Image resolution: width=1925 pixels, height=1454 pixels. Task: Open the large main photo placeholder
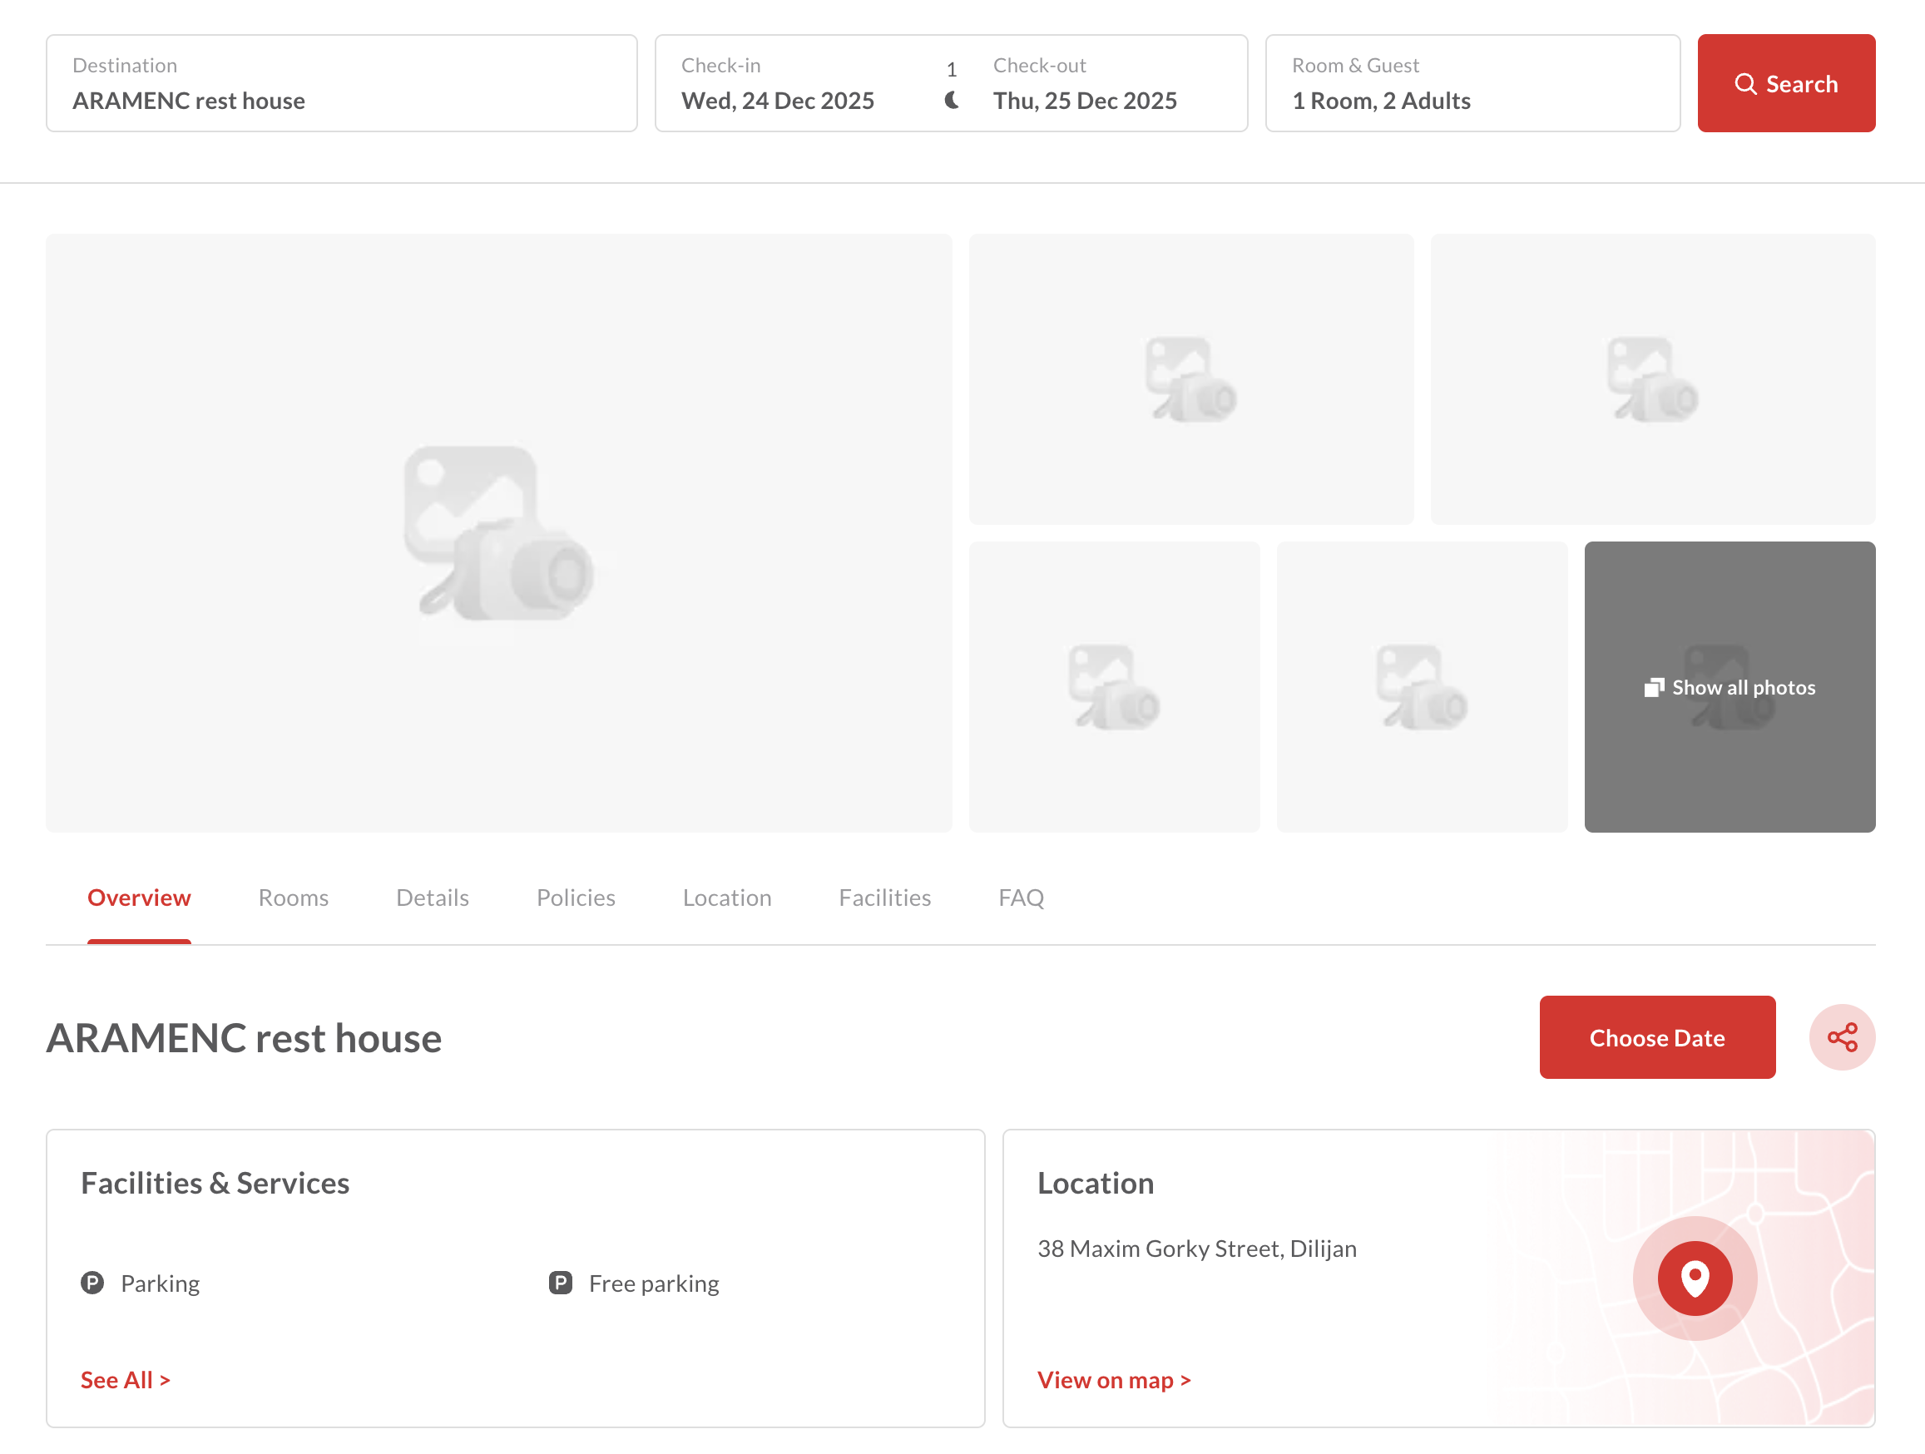point(498,532)
